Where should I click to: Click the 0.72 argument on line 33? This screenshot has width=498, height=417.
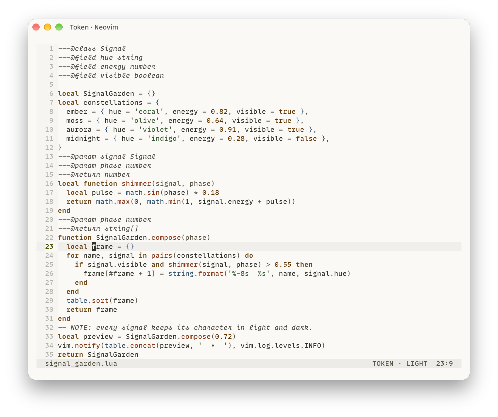tap(223, 336)
